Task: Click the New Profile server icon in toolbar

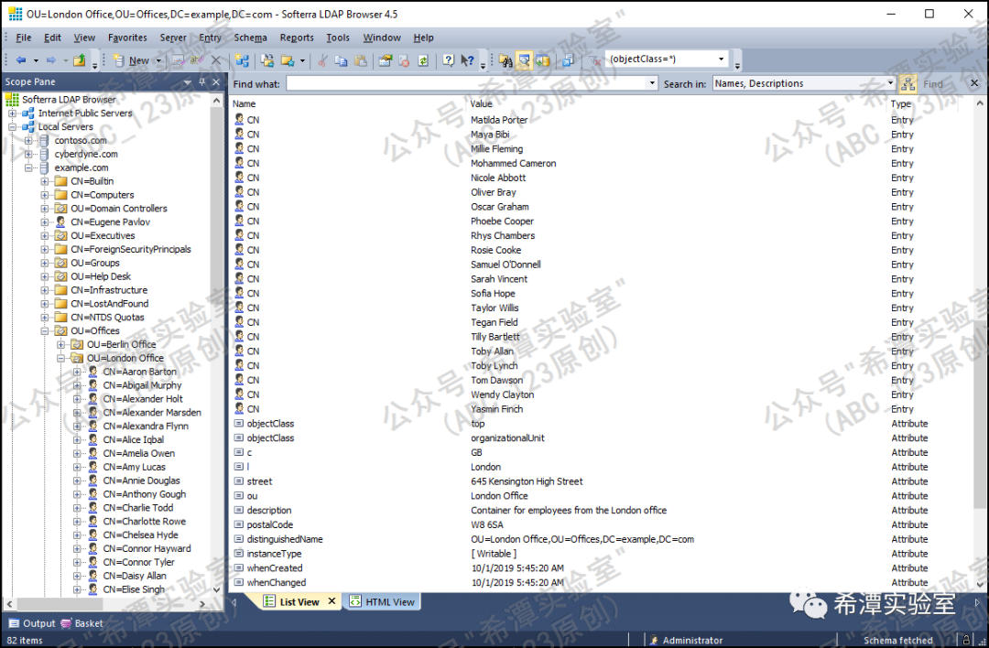Action: [x=242, y=60]
